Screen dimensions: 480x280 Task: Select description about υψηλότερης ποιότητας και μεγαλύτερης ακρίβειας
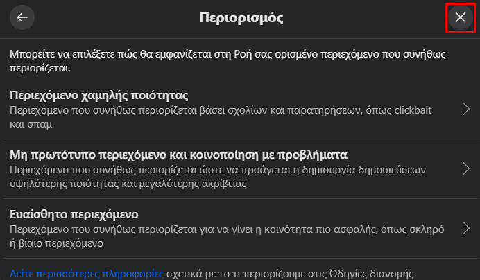coord(218,177)
